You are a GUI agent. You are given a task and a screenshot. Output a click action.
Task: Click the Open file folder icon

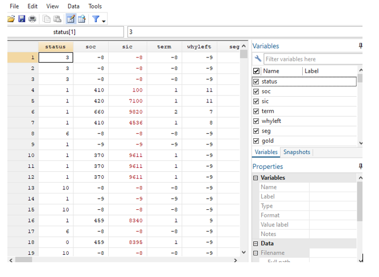11,19
